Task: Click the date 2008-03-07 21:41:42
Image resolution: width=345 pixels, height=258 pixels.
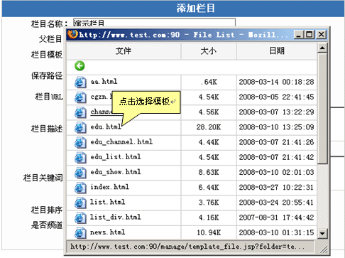Action: tap(276, 157)
